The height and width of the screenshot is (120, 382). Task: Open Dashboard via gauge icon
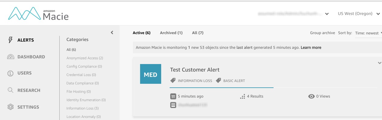pyautogui.click(x=11, y=57)
